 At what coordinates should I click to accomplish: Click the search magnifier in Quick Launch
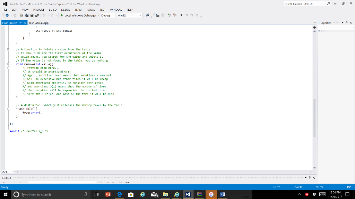[328, 4]
